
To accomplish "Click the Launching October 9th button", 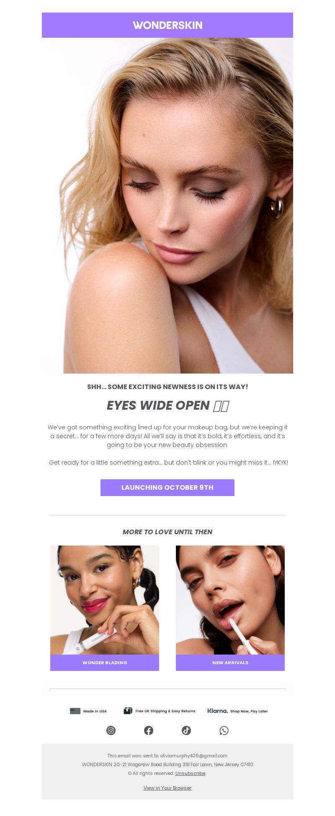I will pos(167,488).
